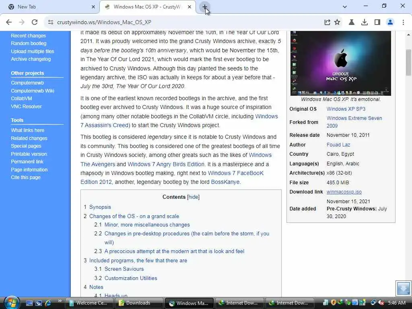Open Windows Mac OS XP screenshot thumbnail
Viewport: 412px width, 309px height.
[x=341, y=63]
